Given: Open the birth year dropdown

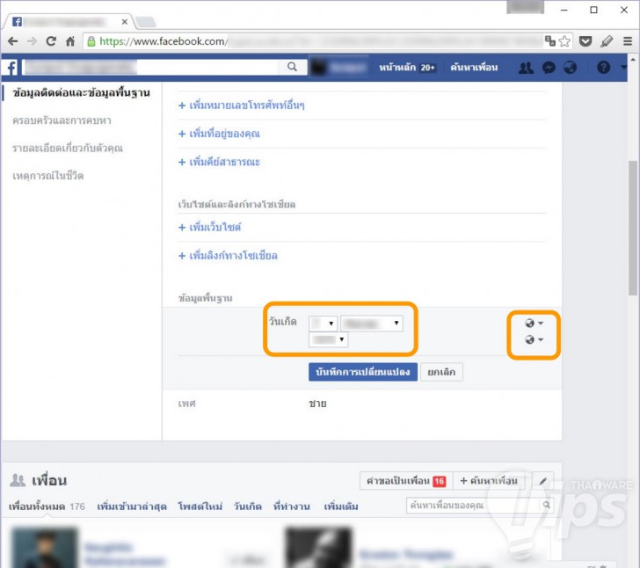Looking at the screenshot, I should 328,339.
